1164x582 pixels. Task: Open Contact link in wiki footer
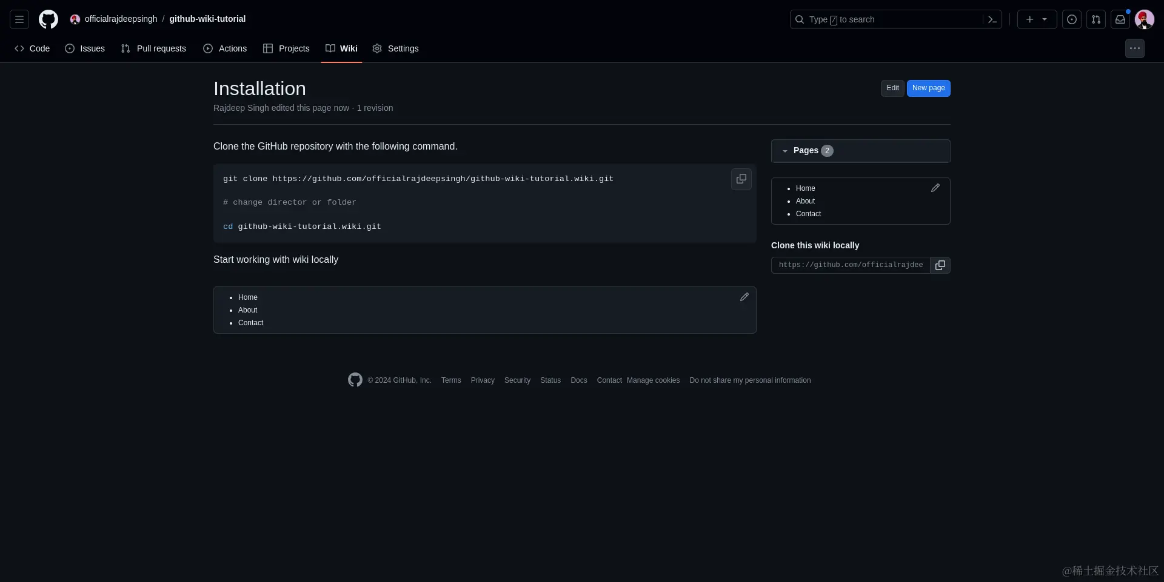(x=250, y=323)
